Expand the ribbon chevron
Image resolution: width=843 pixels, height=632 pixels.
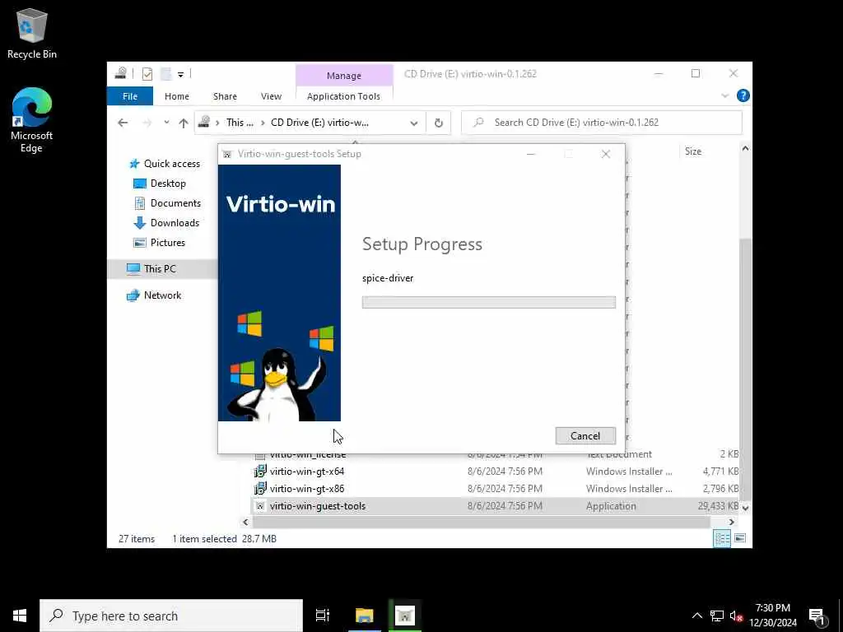click(724, 96)
